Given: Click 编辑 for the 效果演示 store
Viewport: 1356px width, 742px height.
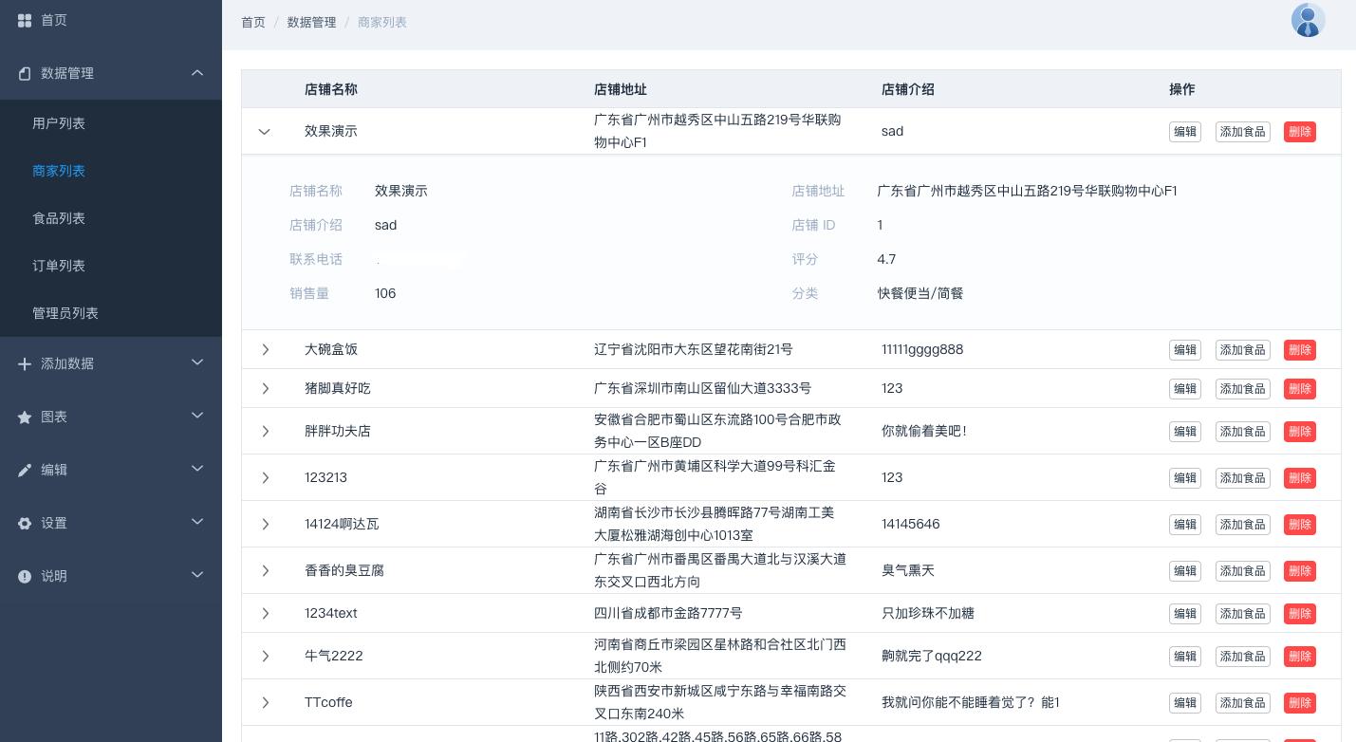Looking at the screenshot, I should click(1185, 132).
